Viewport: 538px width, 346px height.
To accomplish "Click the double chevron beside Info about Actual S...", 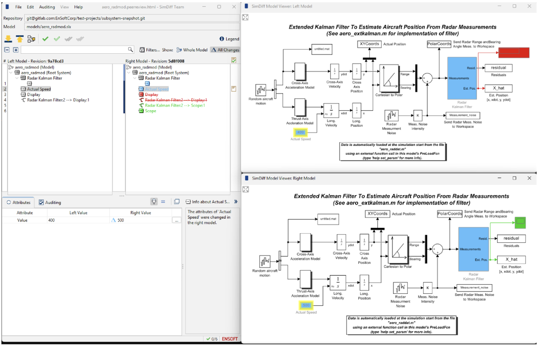I will [235, 202].
